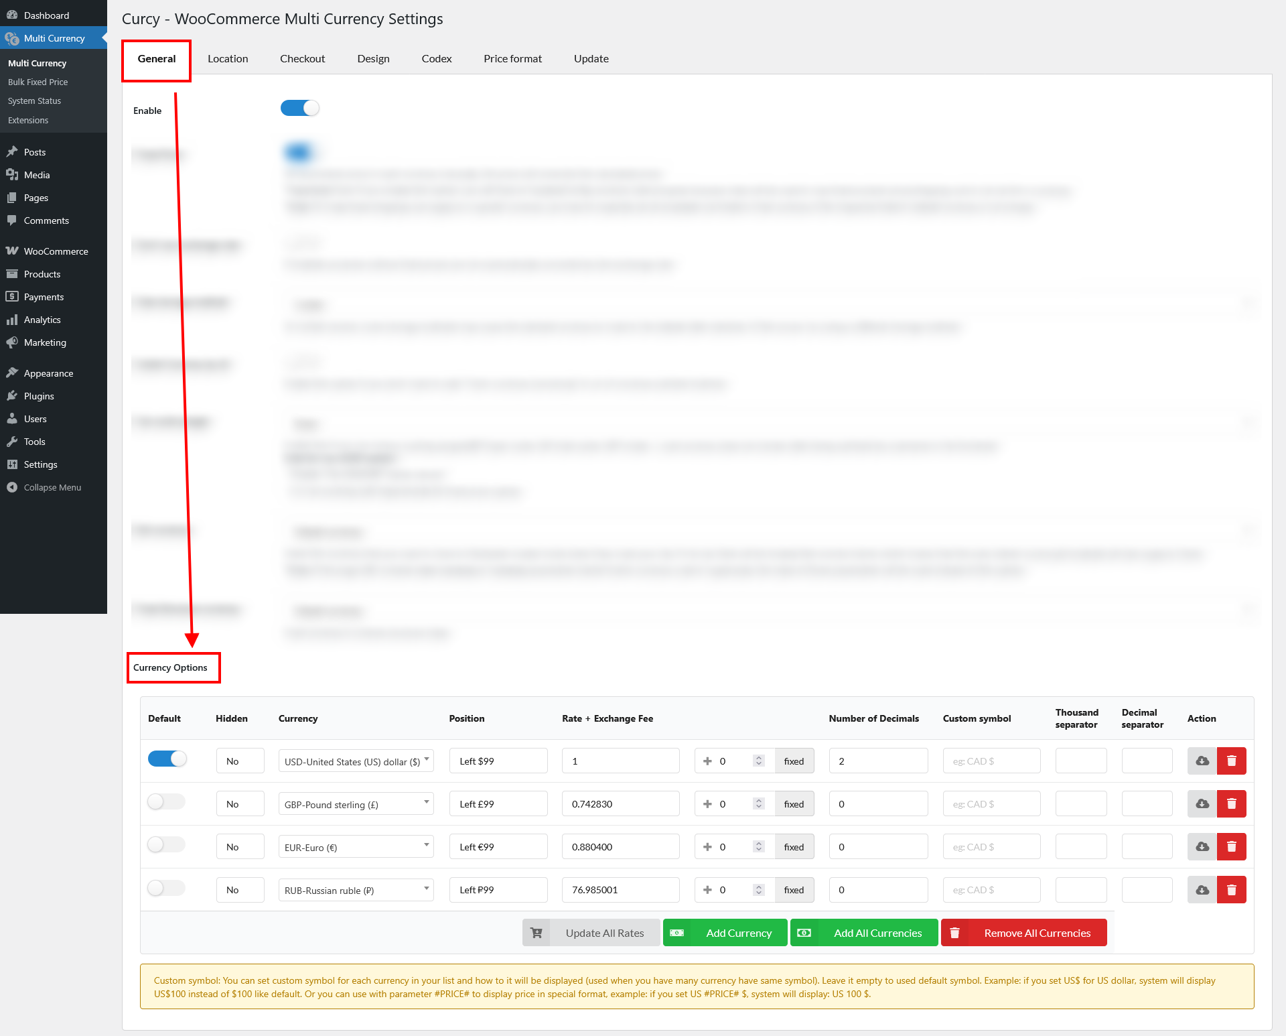Click the Collapse Menu arrow icon
Image resolution: width=1286 pixels, height=1036 pixels.
(12, 487)
